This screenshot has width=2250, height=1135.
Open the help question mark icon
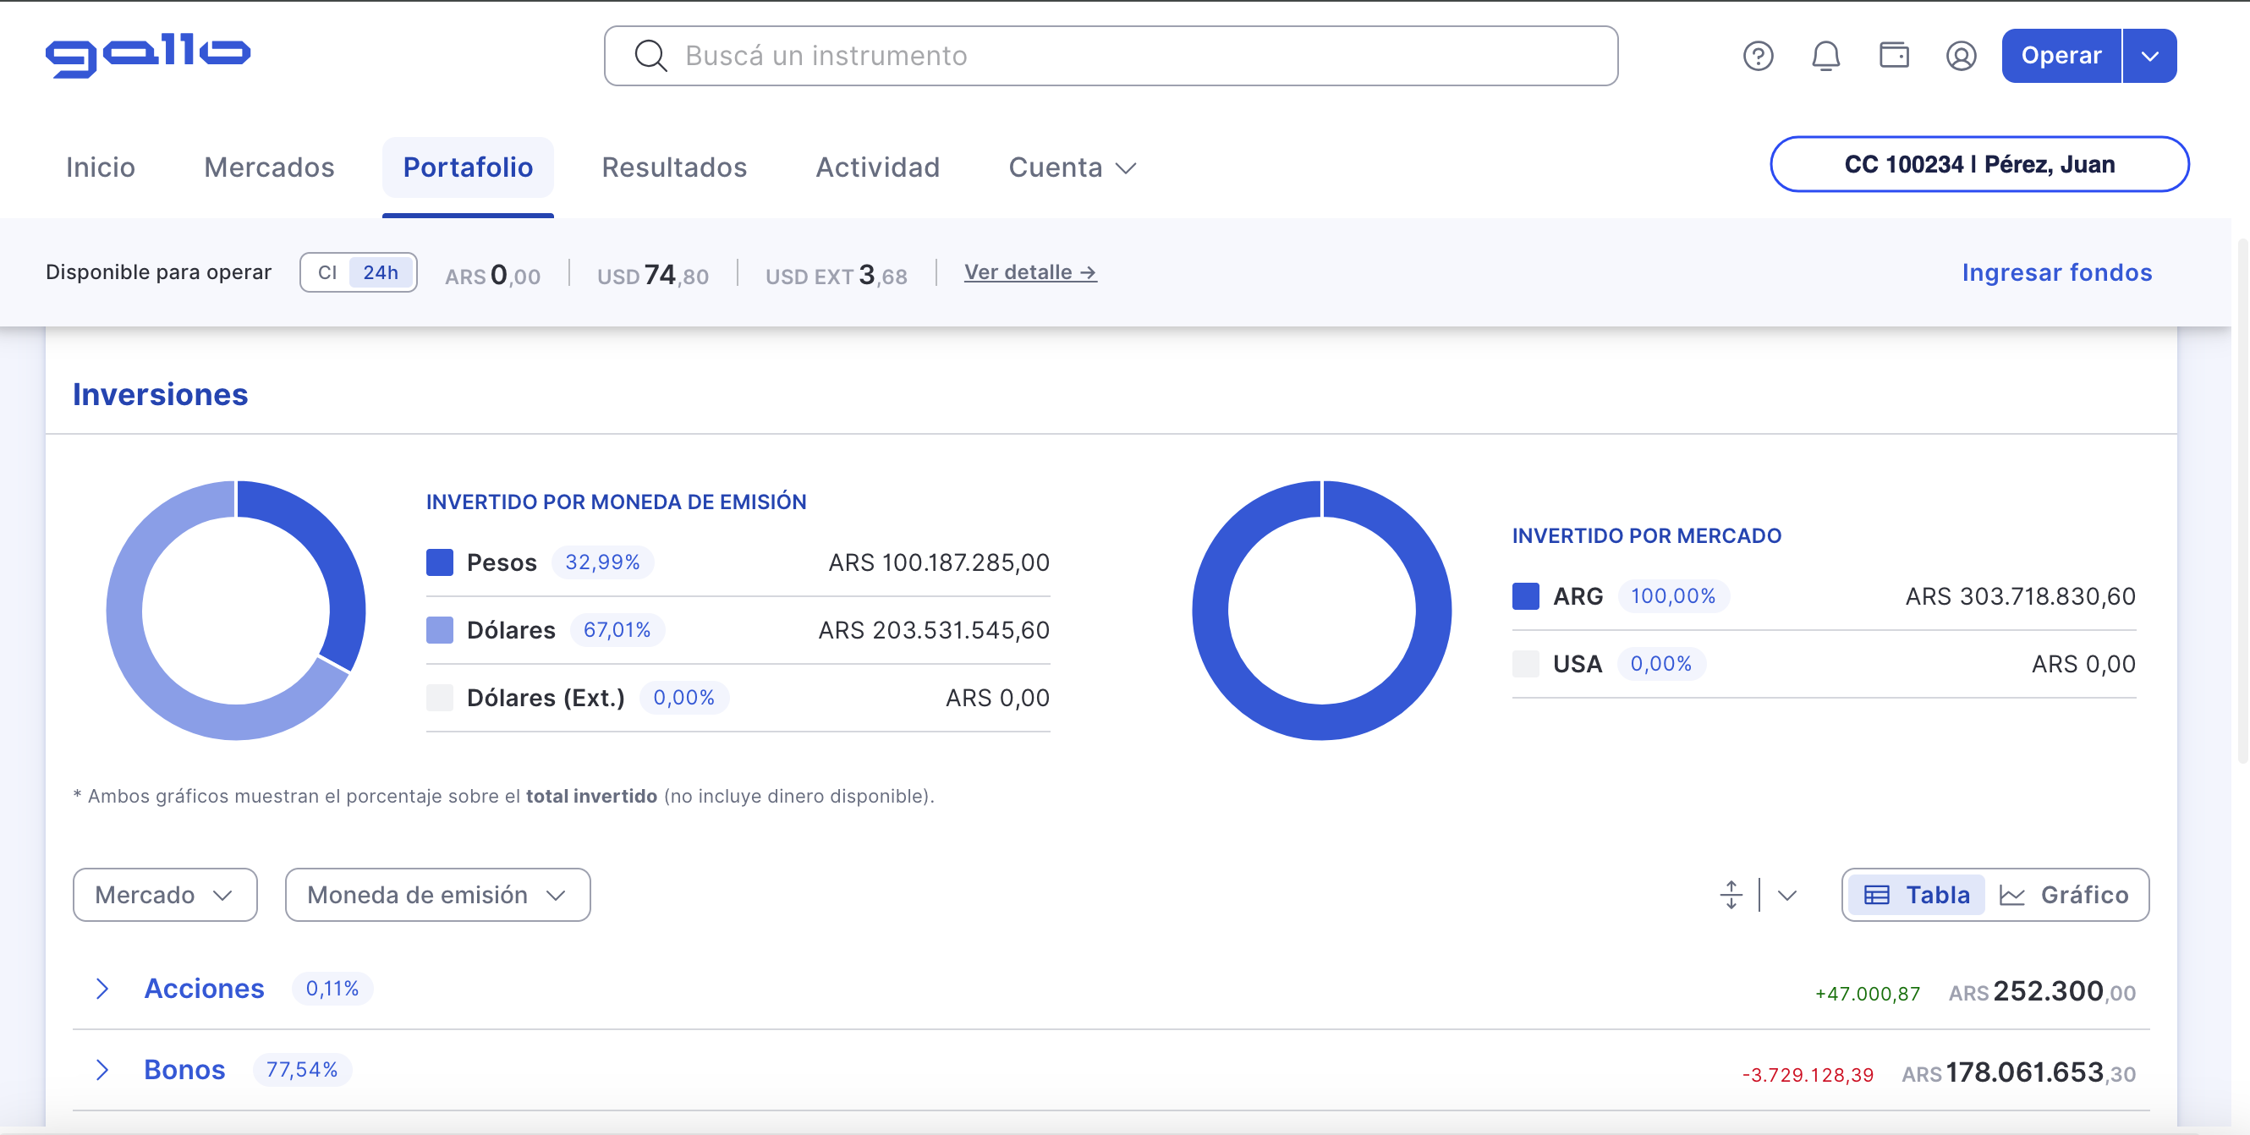tap(1759, 56)
